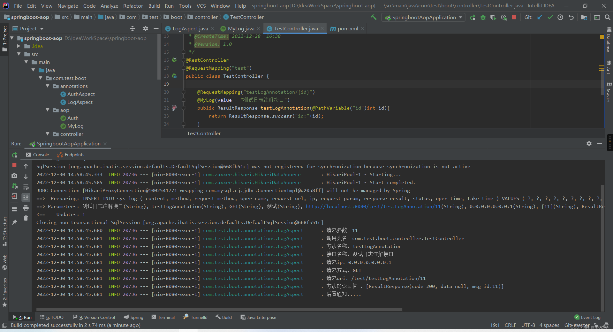The height and width of the screenshot is (332, 613).
Task: Toggle Ant side tool window
Action: click(x=609, y=67)
